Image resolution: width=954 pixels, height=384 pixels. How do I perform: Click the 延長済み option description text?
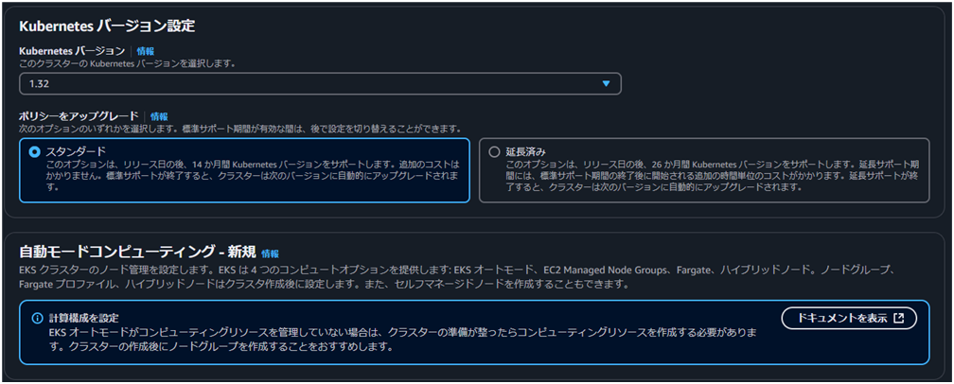click(x=713, y=176)
